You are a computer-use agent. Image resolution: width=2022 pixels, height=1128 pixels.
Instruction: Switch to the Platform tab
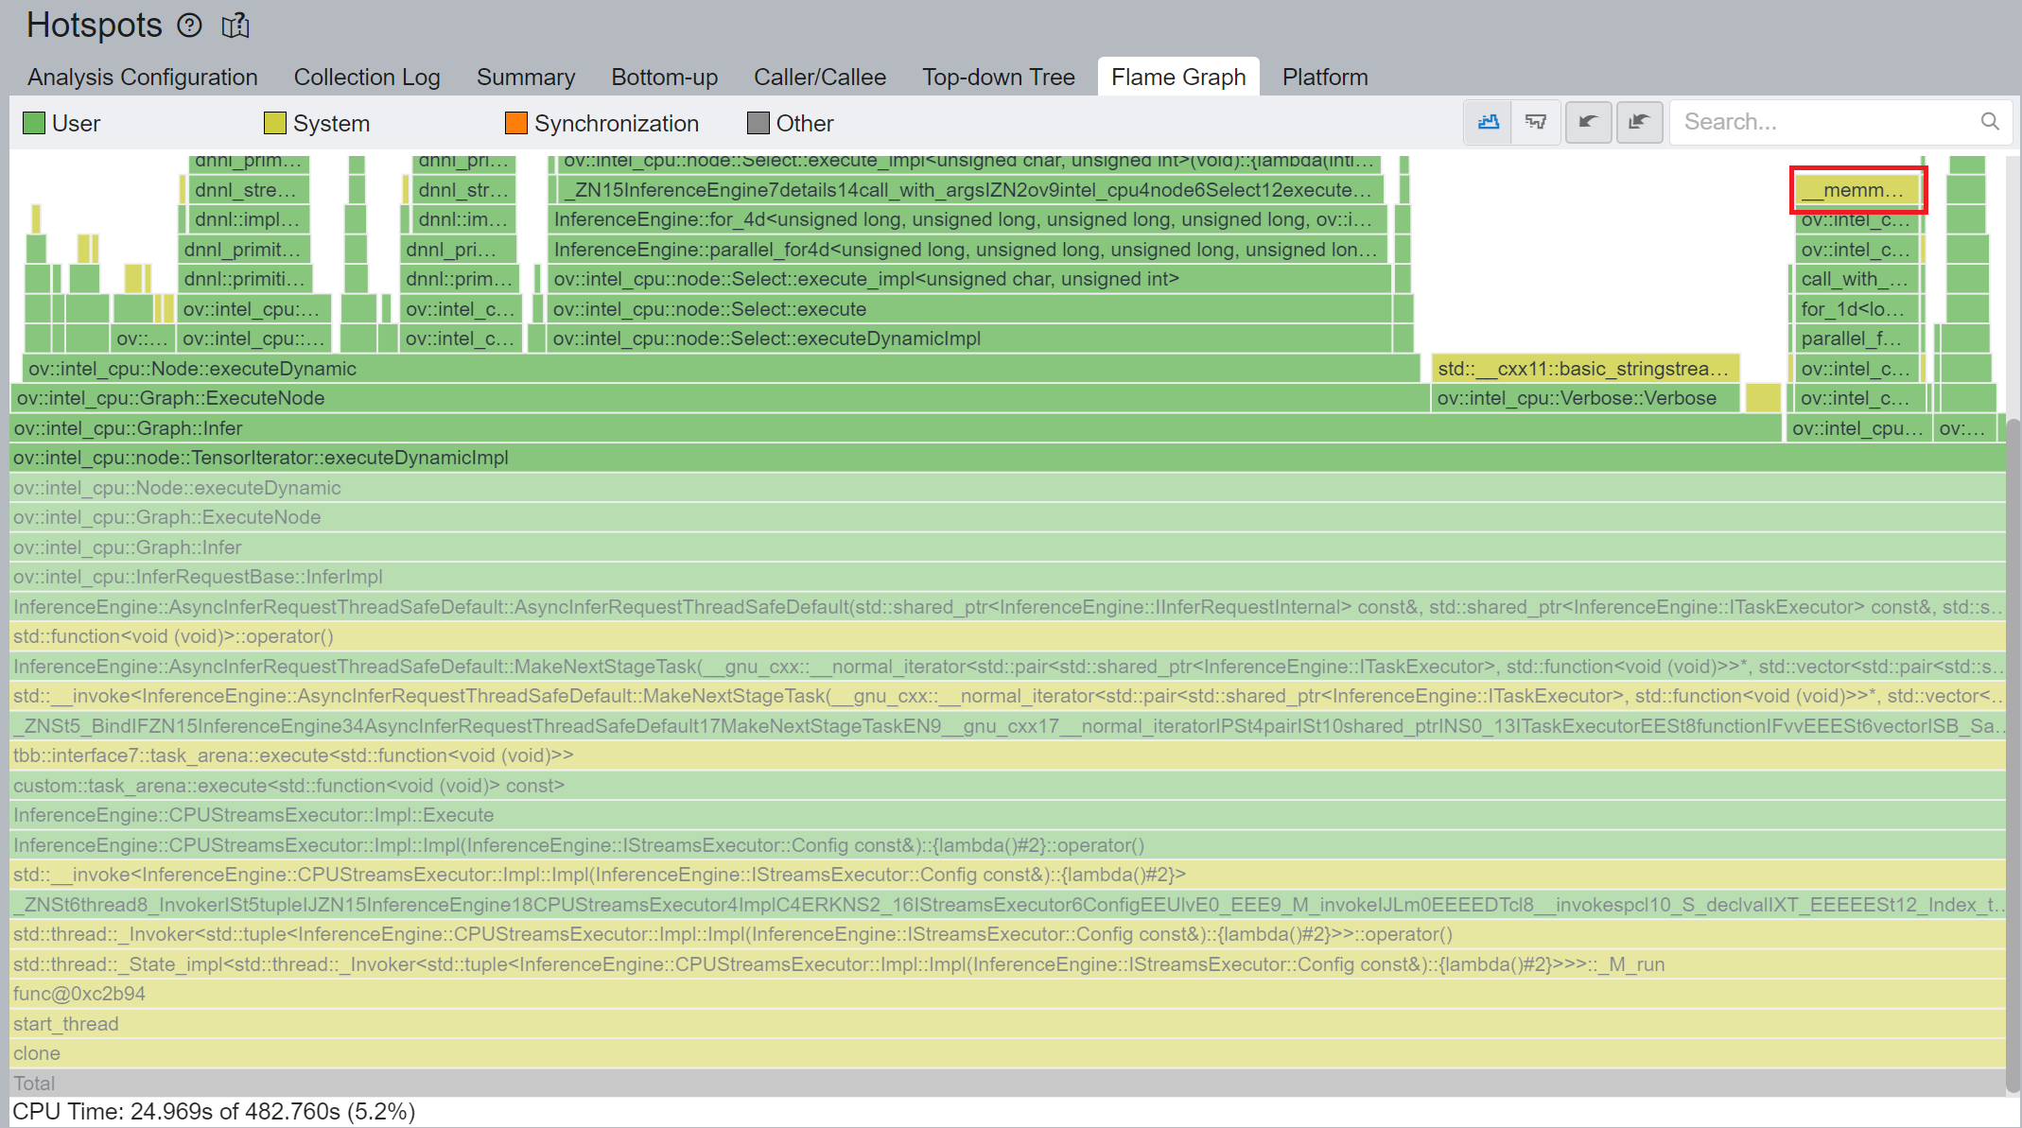click(1324, 77)
